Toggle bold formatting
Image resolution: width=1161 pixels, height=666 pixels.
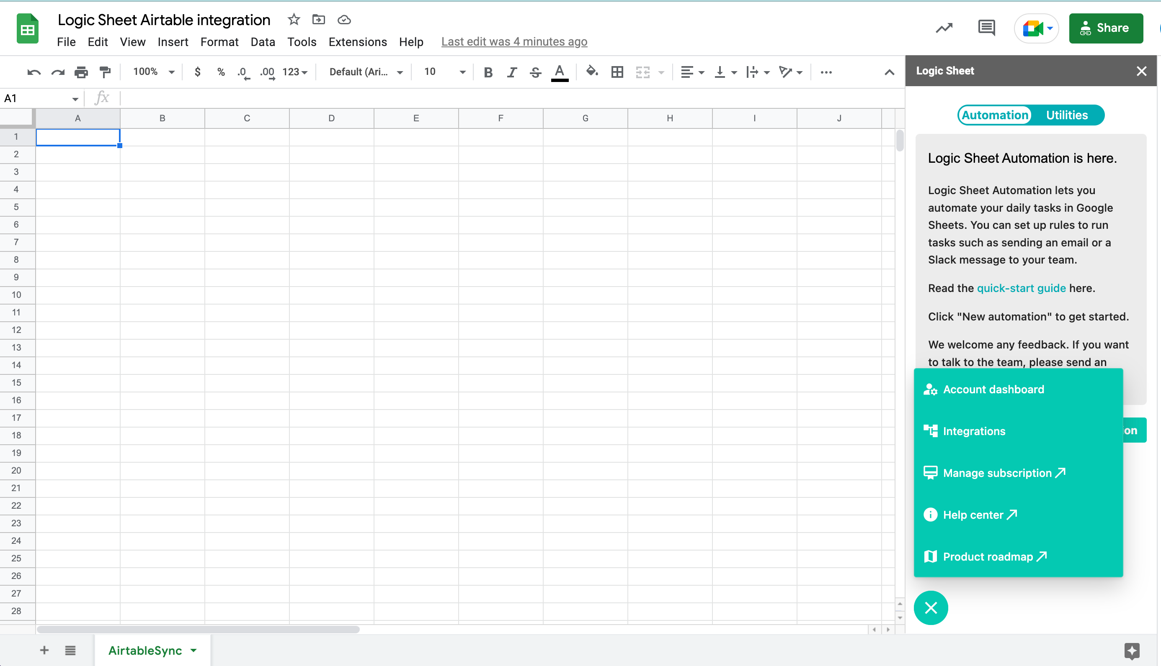[x=488, y=72]
